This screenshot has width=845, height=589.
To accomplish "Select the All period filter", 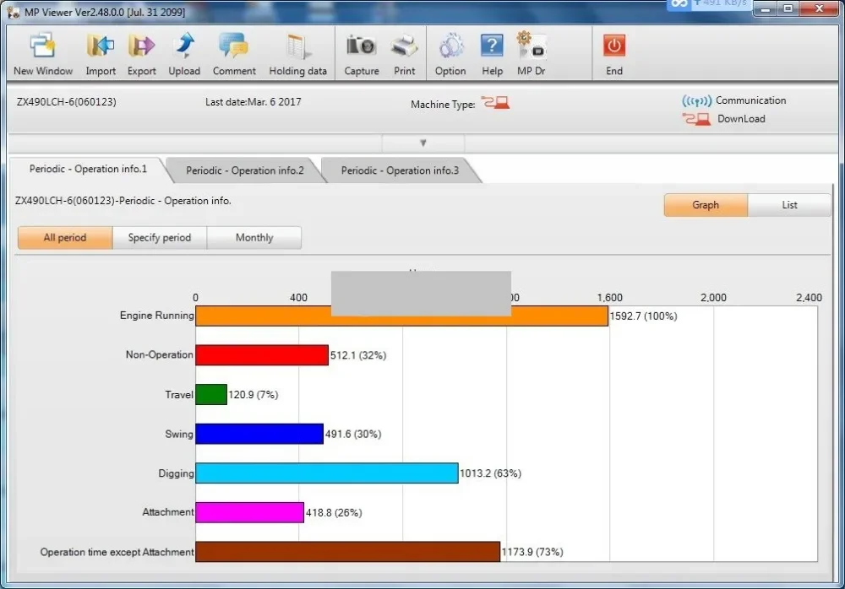I will click(64, 237).
